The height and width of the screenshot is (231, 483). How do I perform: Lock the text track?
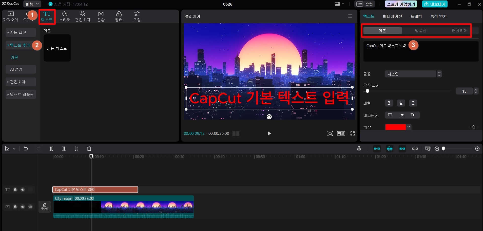click(15, 190)
